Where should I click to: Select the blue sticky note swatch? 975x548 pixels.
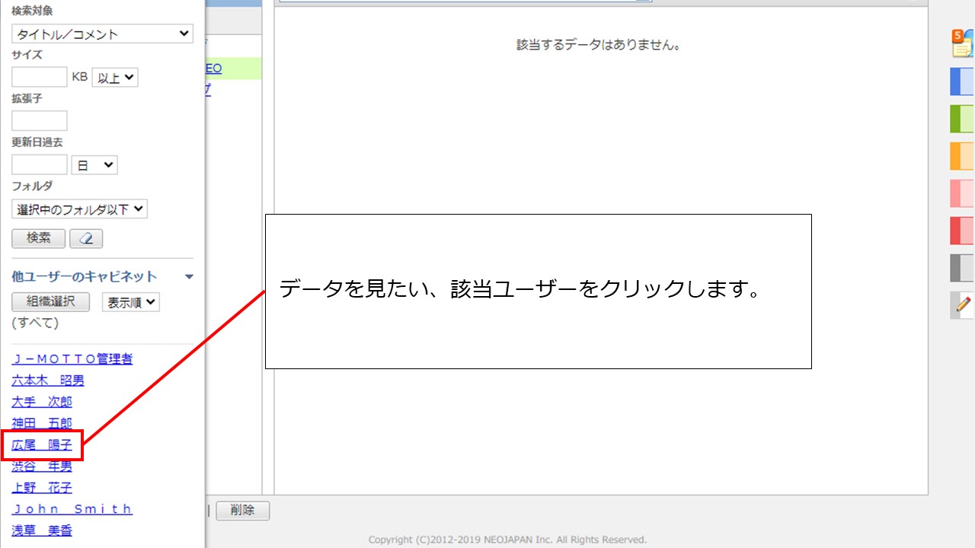[x=962, y=81]
